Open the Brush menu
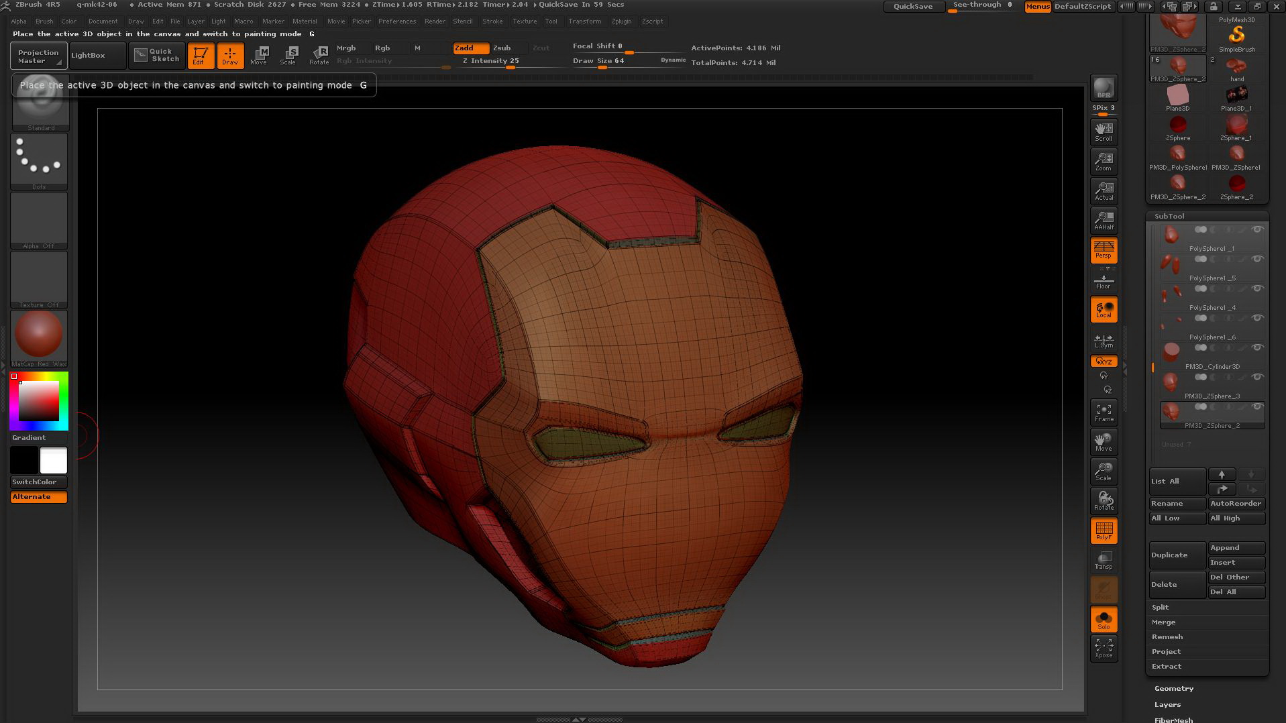 [44, 21]
